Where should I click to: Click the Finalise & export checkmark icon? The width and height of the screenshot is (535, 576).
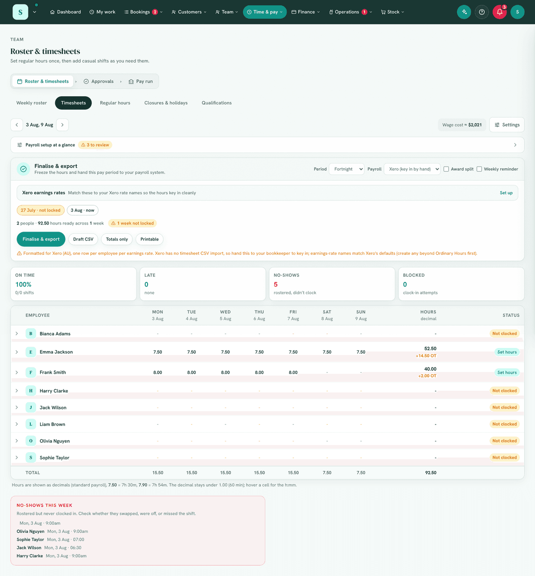(23, 169)
